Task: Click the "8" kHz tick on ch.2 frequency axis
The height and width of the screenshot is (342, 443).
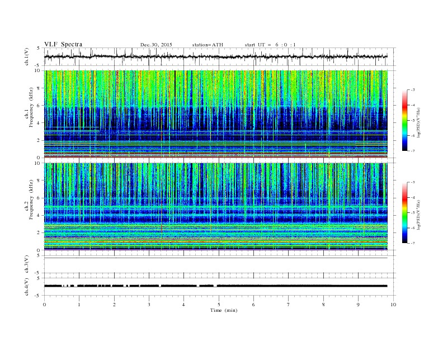Action: point(39,180)
